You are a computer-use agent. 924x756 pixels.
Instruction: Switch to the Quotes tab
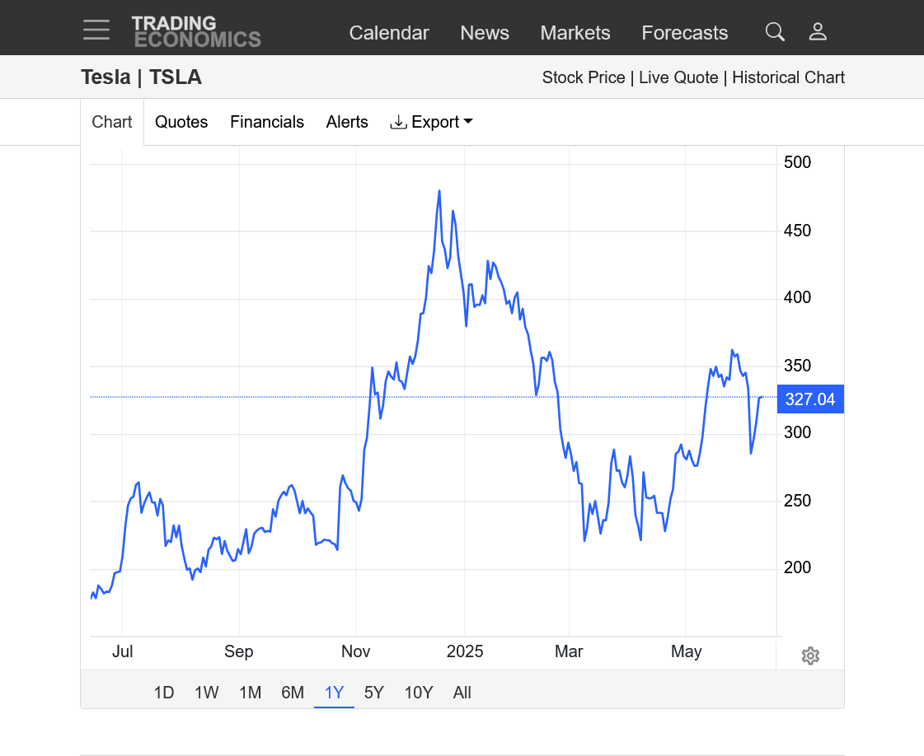[181, 122]
